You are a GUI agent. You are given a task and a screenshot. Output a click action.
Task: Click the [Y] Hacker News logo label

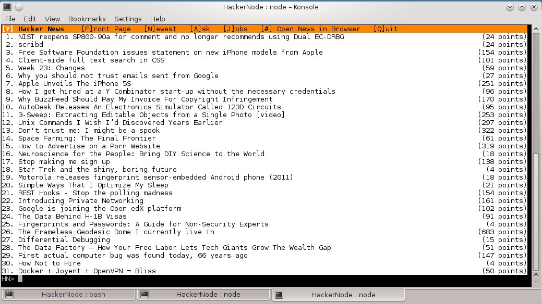(33, 29)
